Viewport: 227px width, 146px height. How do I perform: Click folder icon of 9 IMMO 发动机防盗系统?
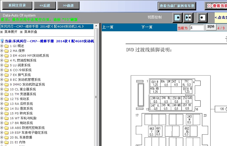(x=6, y=84)
